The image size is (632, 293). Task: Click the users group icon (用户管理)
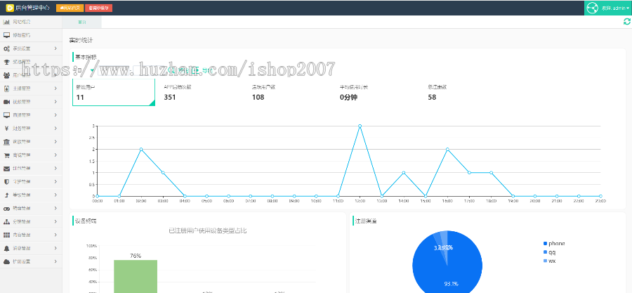(x=6, y=75)
